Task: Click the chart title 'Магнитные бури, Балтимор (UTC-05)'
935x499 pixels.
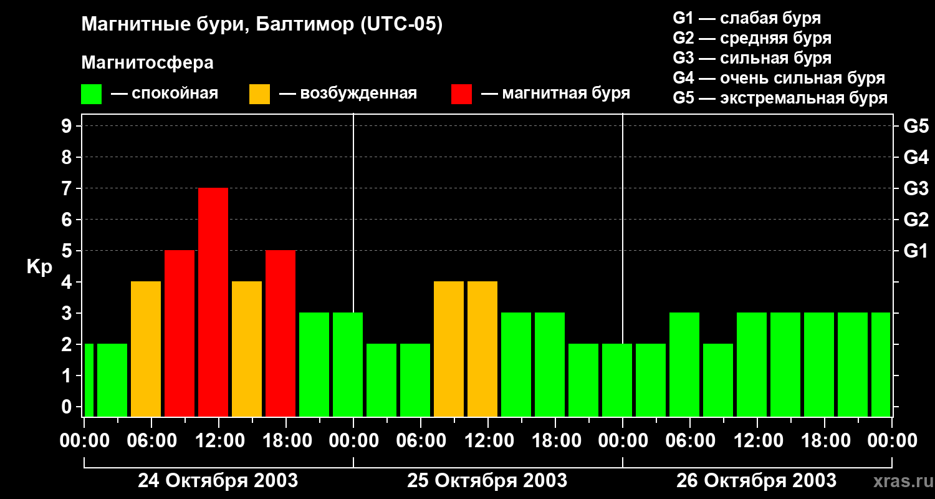Action: (262, 26)
